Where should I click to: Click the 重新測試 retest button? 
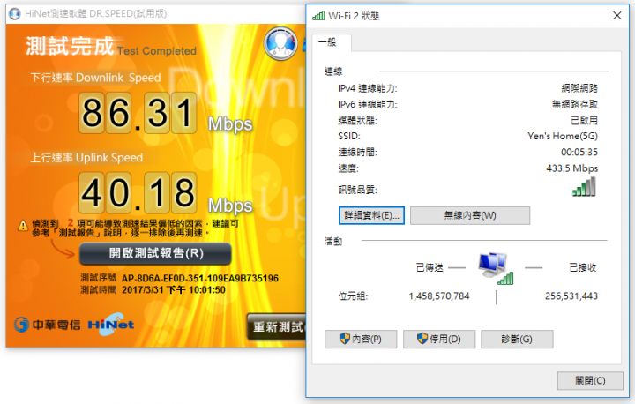click(277, 326)
